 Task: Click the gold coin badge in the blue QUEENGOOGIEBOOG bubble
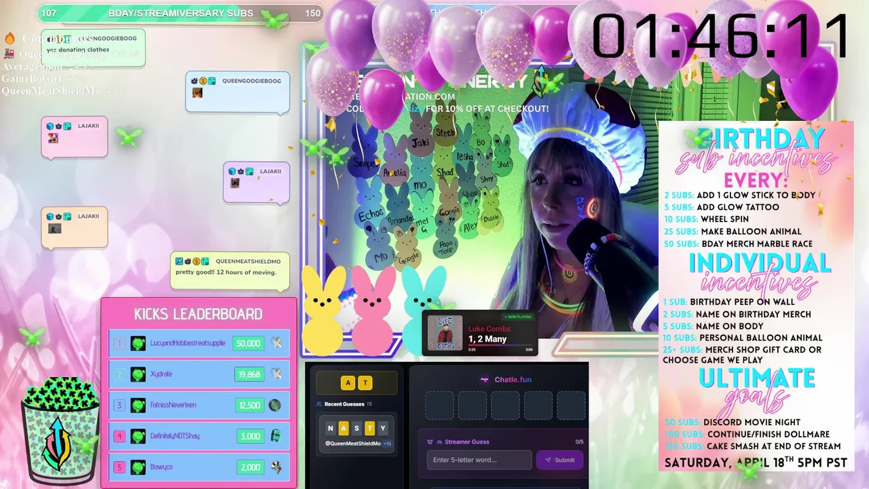tap(204, 81)
